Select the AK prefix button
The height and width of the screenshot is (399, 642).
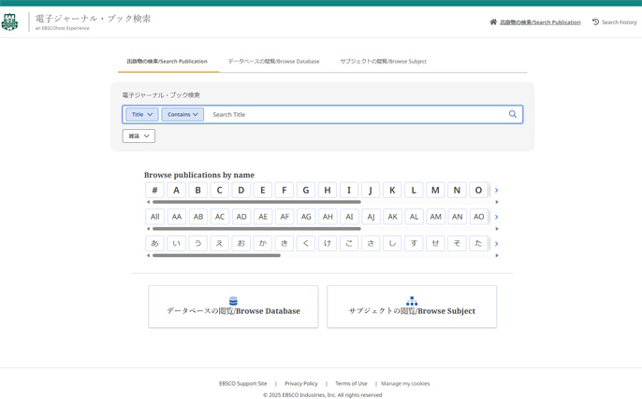(x=392, y=217)
